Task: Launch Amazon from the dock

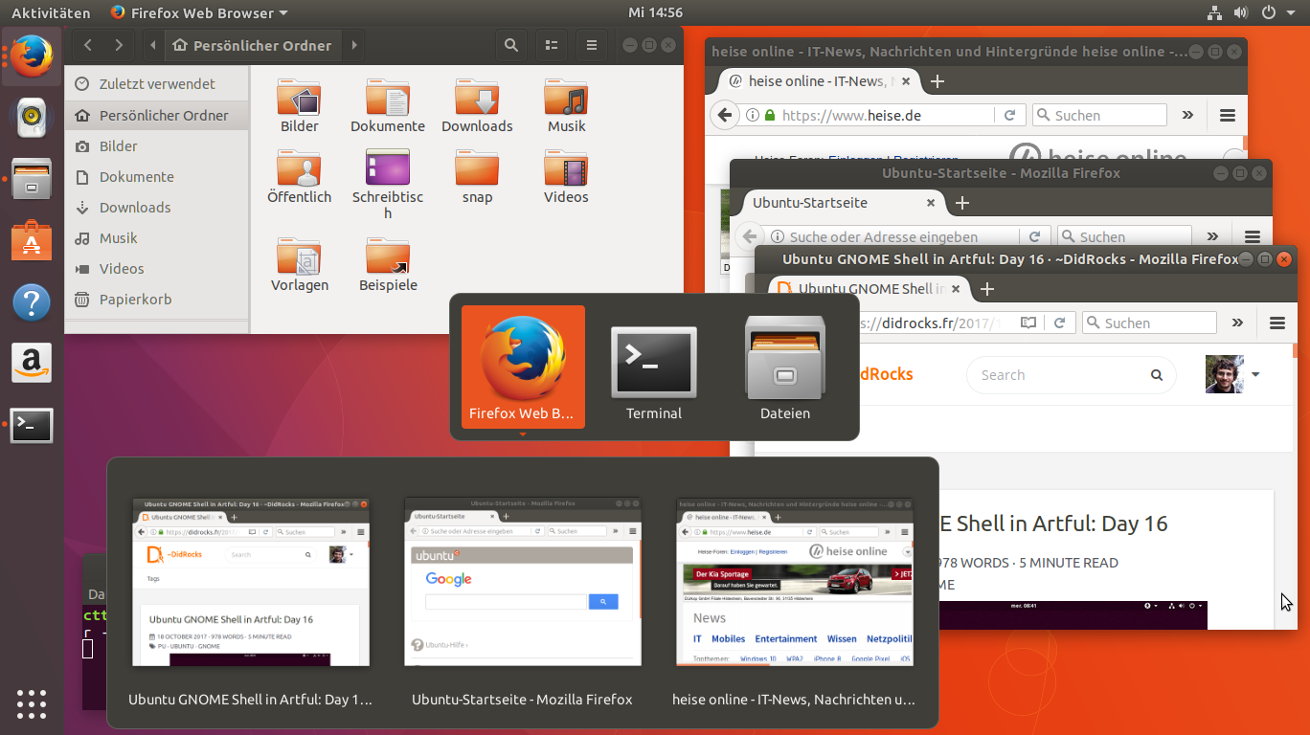Action: (x=32, y=364)
